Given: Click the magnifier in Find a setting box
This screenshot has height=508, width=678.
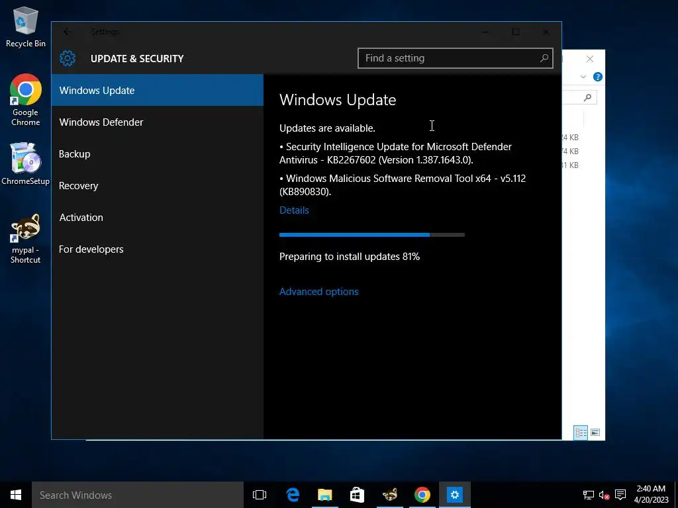Looking at the screenshot, I should pos(544,58).
